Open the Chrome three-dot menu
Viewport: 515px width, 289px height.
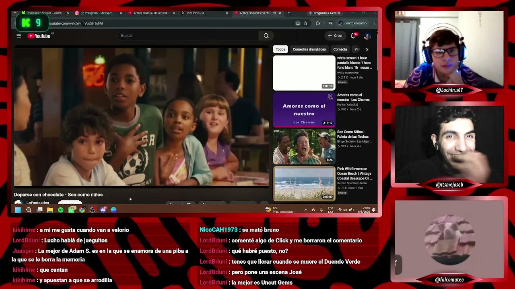(375, 23)
